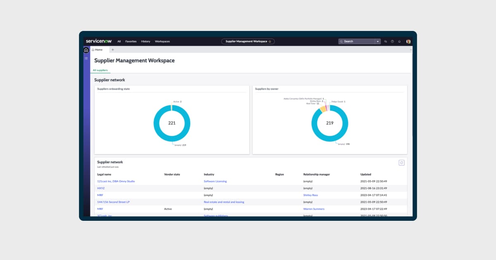Expand the Workspaces menu
Viewport: 496px width, 260px height.
coord(162,41)
